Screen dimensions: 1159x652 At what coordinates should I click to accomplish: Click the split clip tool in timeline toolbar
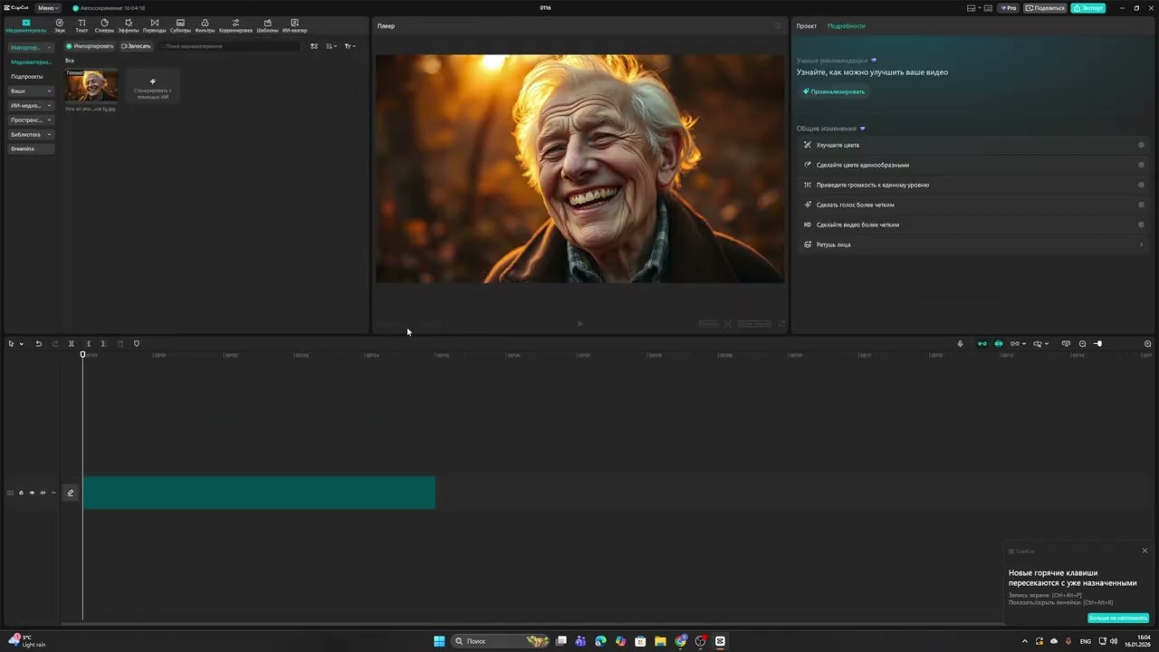pos(72,344)
